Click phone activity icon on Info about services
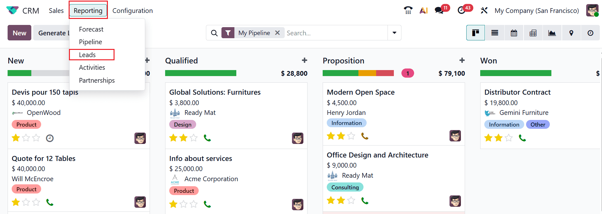 207,204
